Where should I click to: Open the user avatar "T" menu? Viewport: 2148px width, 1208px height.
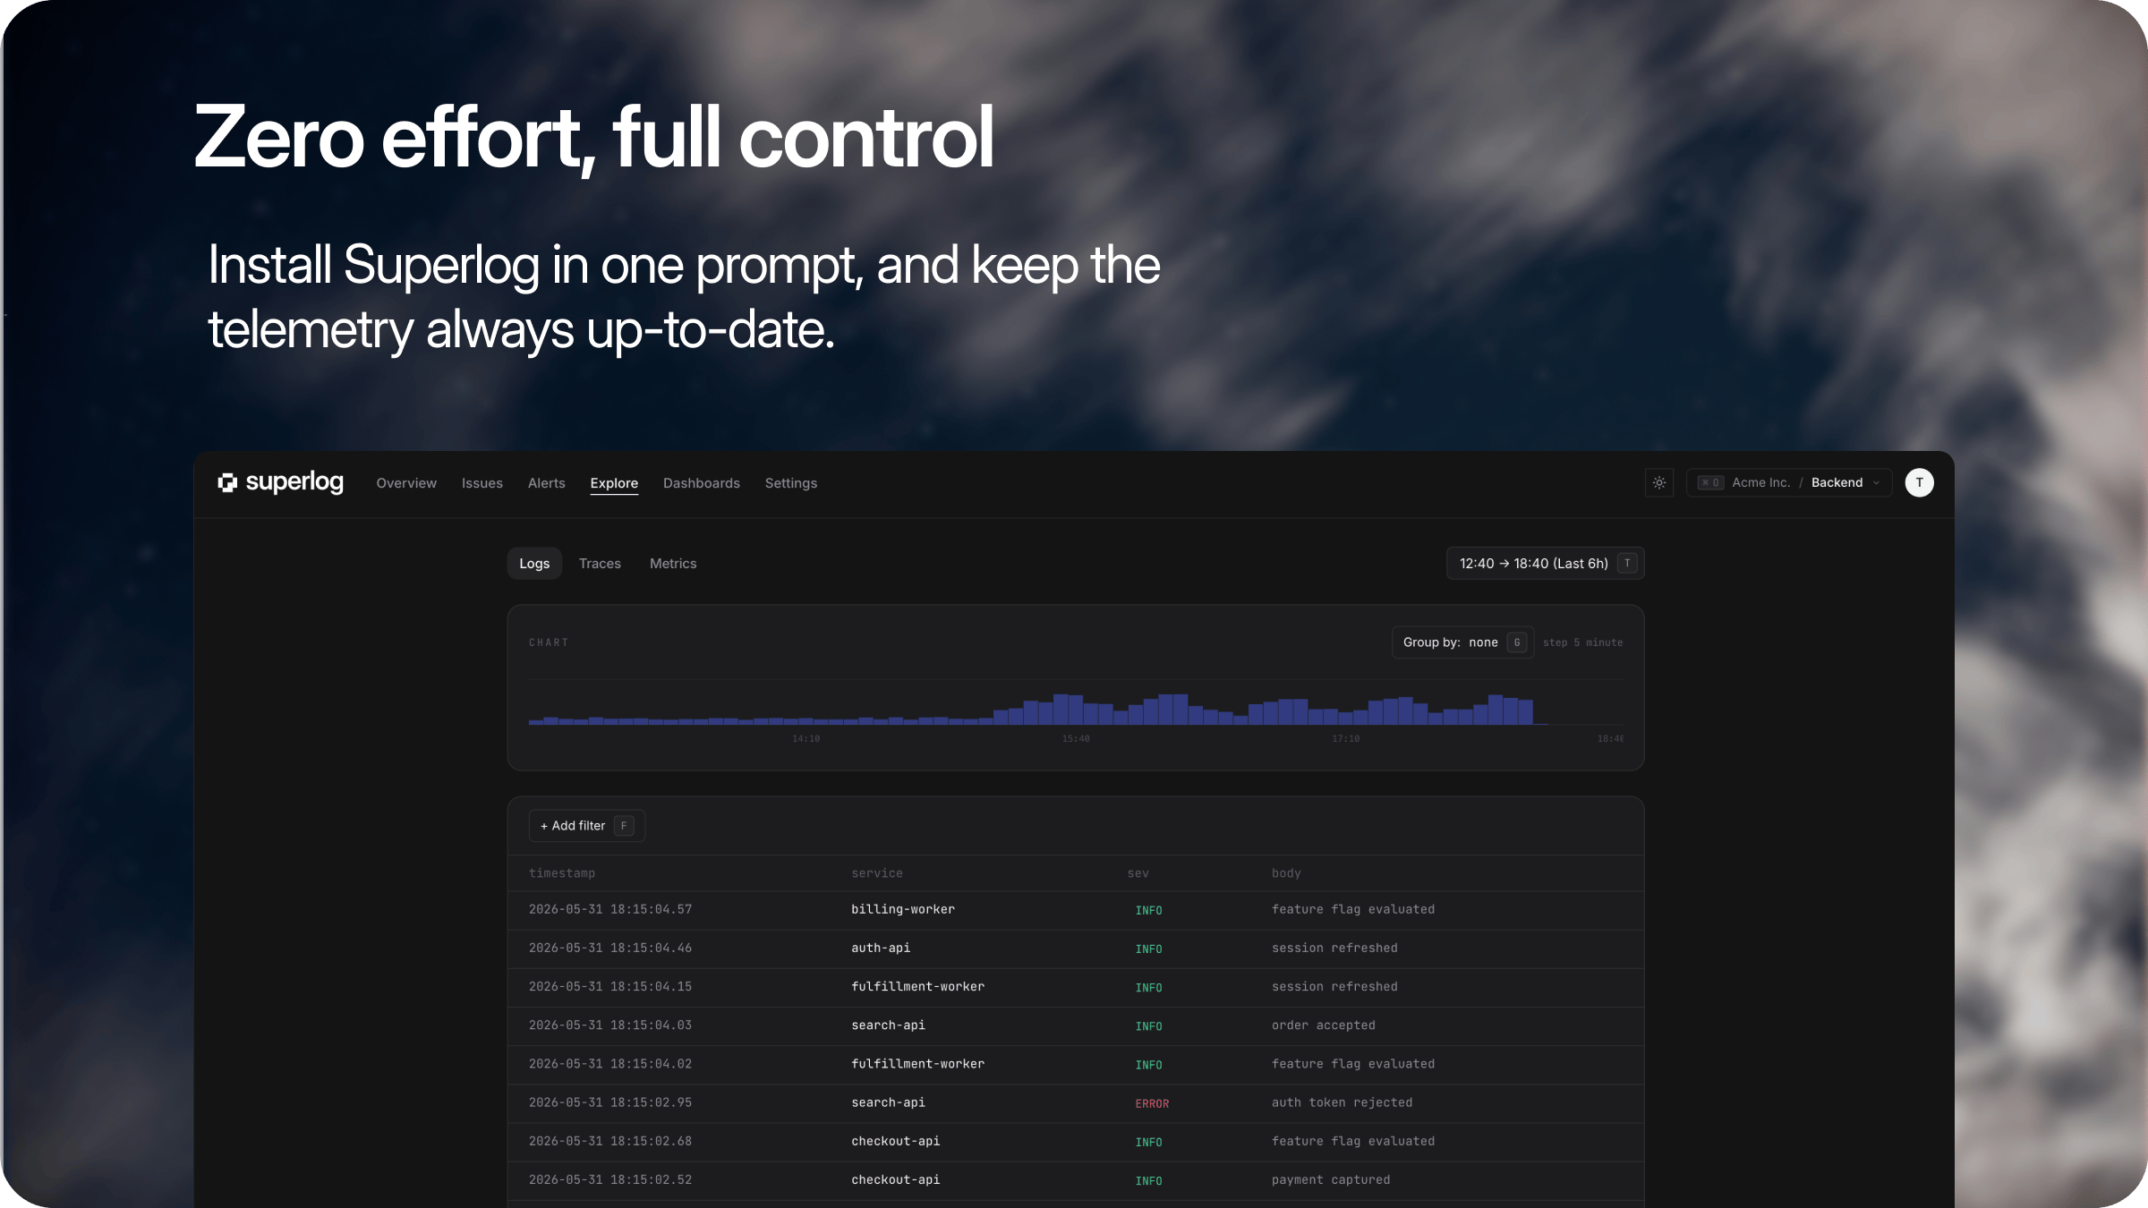pyautogui.click(x=1919, y=483)
